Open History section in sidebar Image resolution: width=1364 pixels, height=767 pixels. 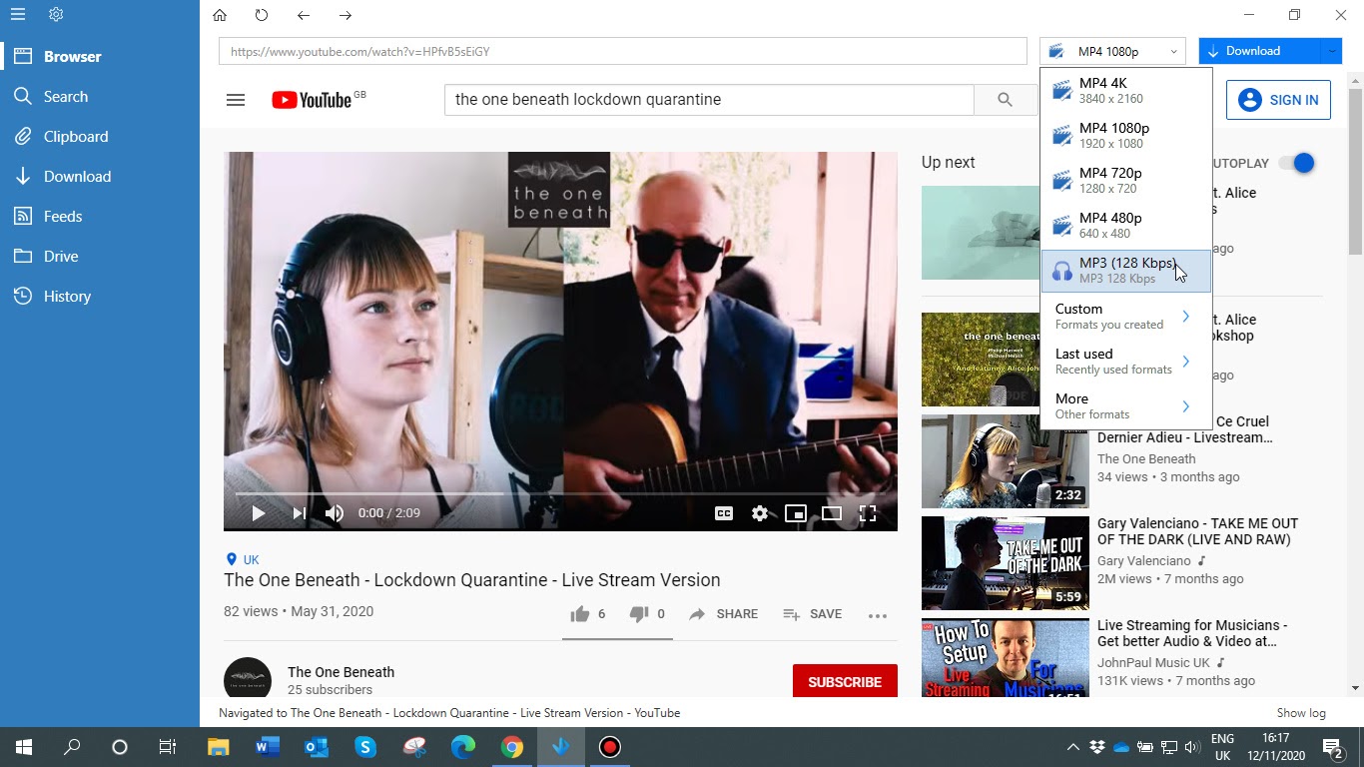point(100,297)
